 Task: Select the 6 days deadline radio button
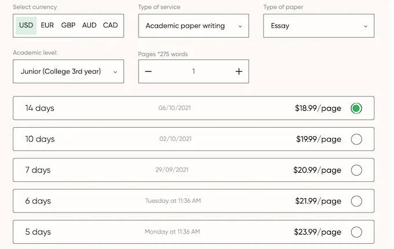coord(356,201)
